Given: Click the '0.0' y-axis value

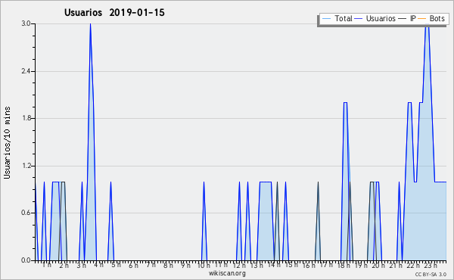Looking at the screenshot, I should [x=26, y=260].
